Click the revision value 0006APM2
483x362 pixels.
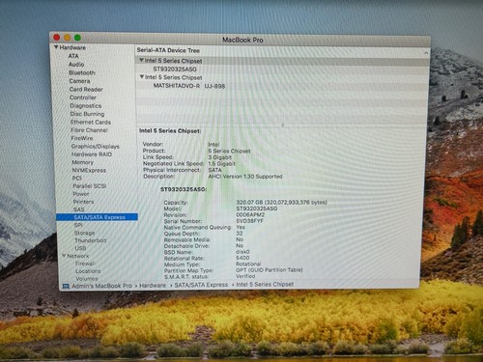pyautogui.click(x=250, y=215)
